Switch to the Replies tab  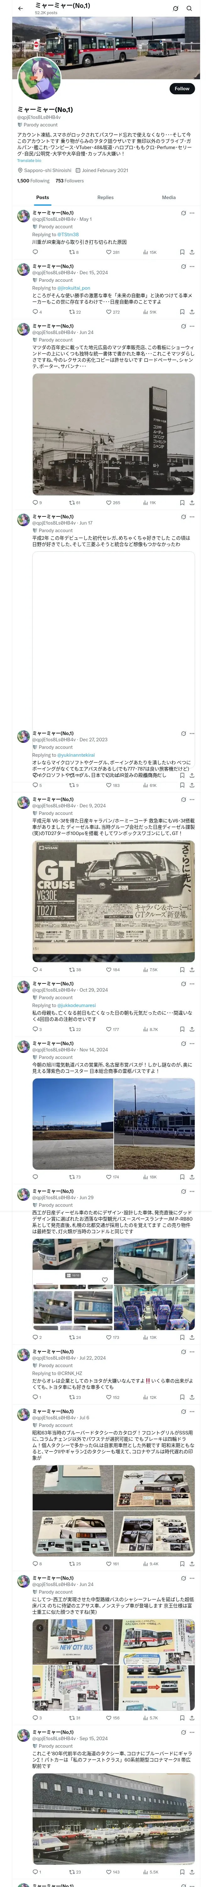click(x=105, y=197)
